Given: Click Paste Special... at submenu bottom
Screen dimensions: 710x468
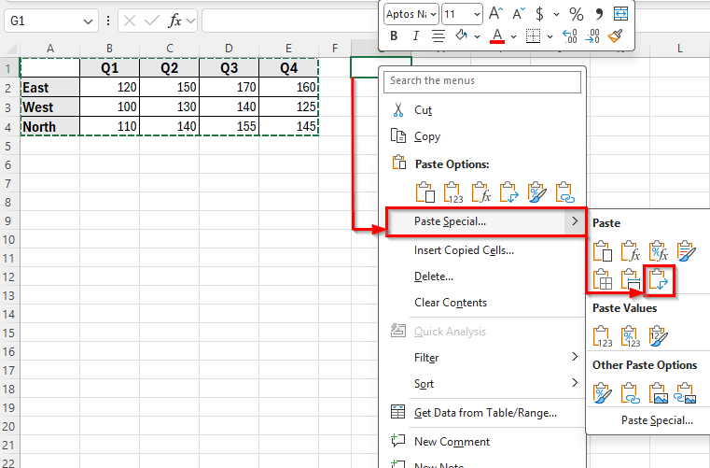Looking at the screenshot, I should click(657, 420).
